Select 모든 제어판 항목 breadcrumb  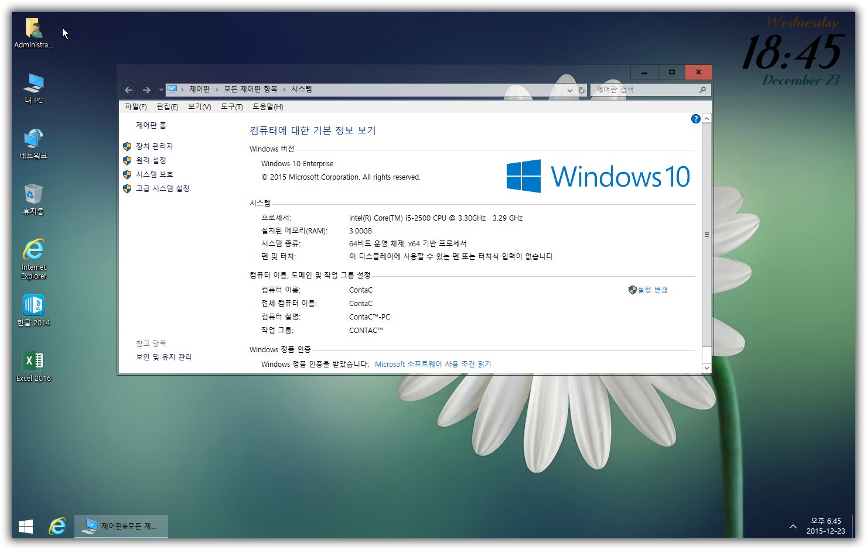coord(250,89)
